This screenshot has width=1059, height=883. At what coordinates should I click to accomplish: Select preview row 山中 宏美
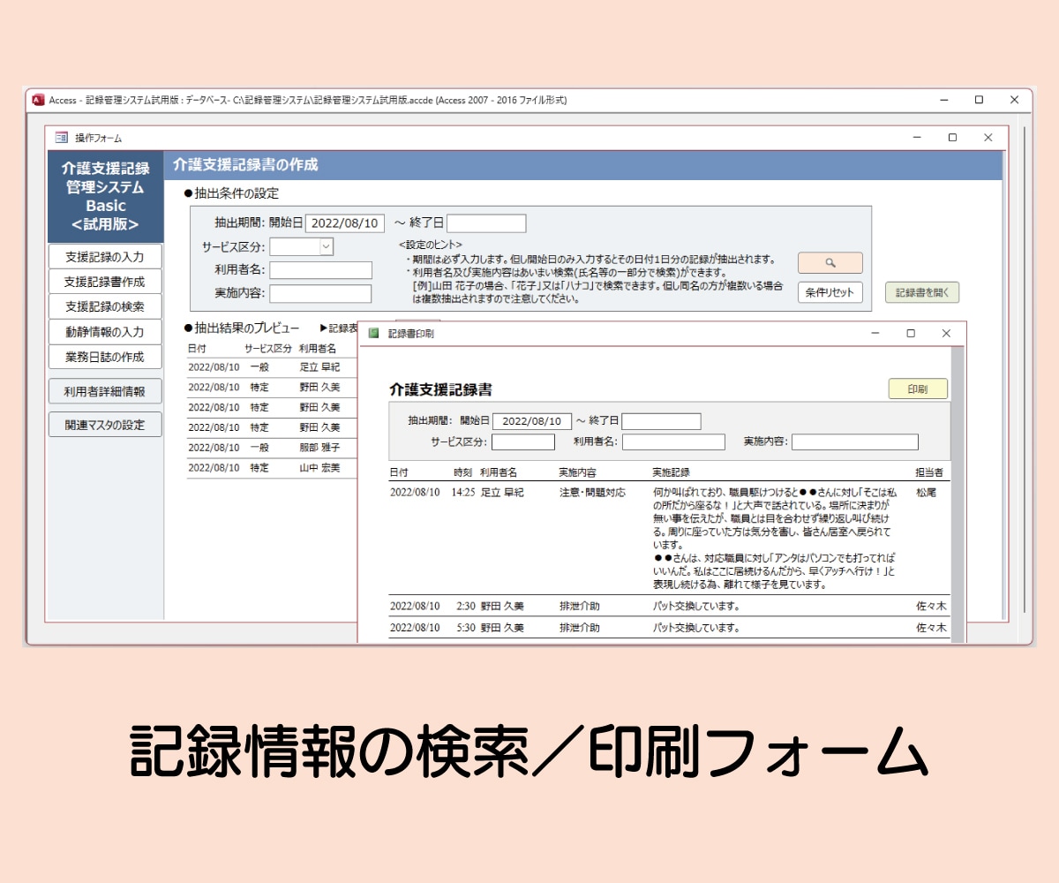point(272,468)
